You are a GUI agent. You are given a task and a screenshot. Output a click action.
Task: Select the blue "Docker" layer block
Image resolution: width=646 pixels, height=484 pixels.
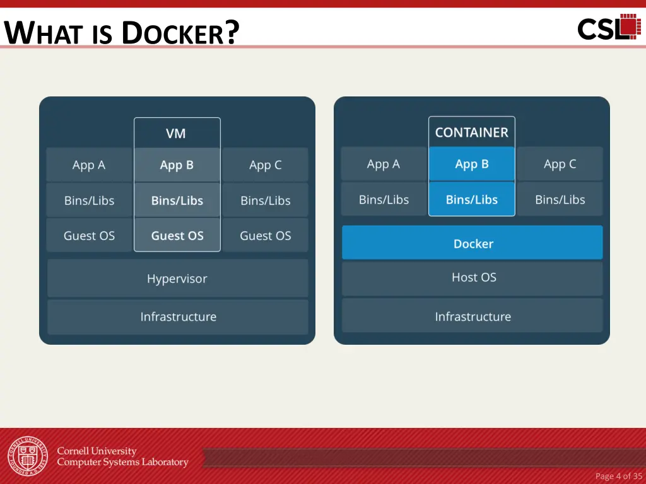pos(472,243)
